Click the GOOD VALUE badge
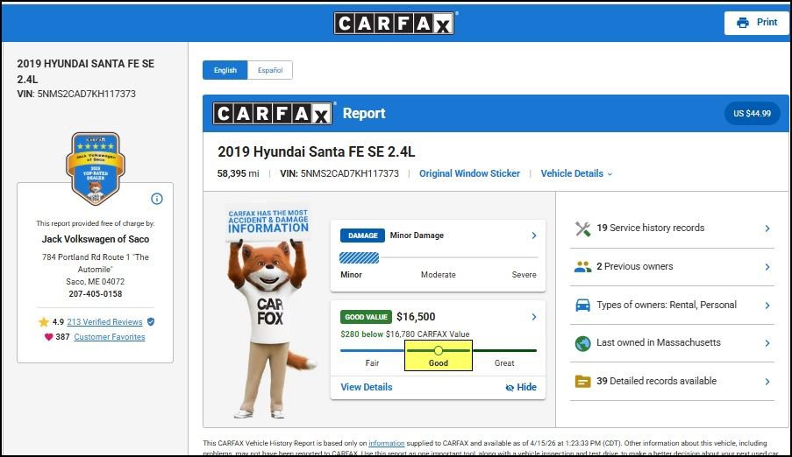The height and width of the screenshot is (457, 792). coord(367,317)
